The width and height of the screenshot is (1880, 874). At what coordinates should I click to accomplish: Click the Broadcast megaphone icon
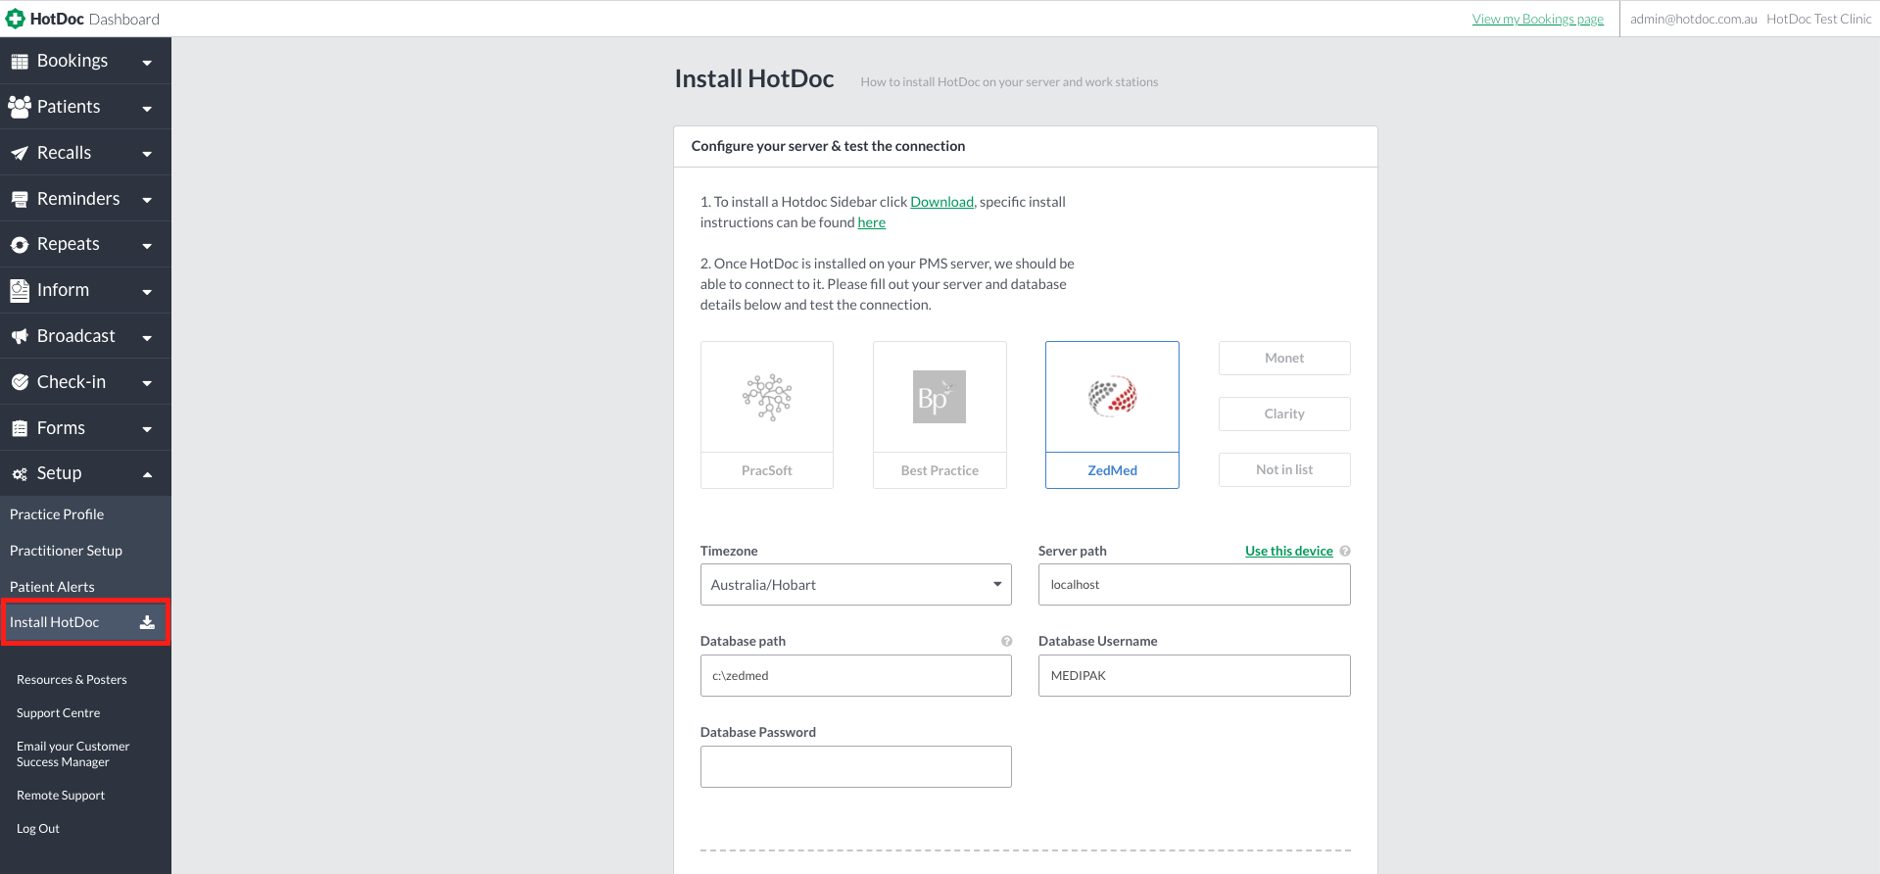pos(20,336)
